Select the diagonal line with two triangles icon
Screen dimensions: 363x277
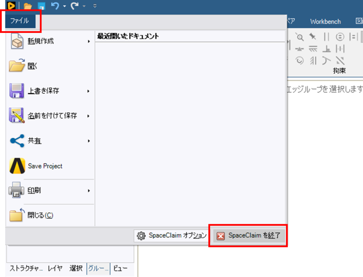[x=340, y=61]
